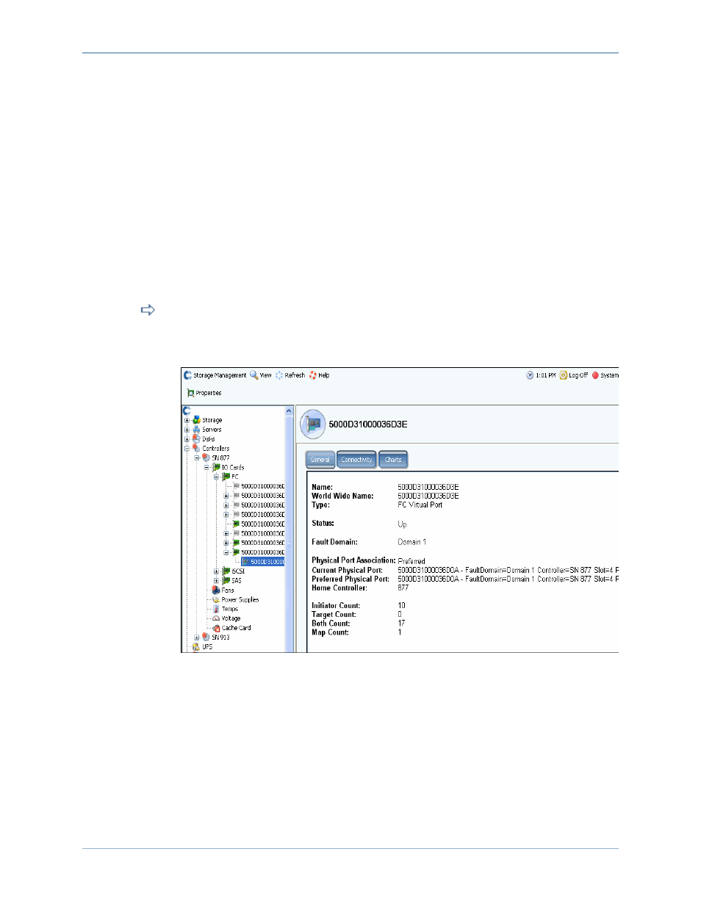Click the Fault Domain value 'Domain 1'
Image resolution: width=701 pixels, height=907 pixels.
pos(412,542)
